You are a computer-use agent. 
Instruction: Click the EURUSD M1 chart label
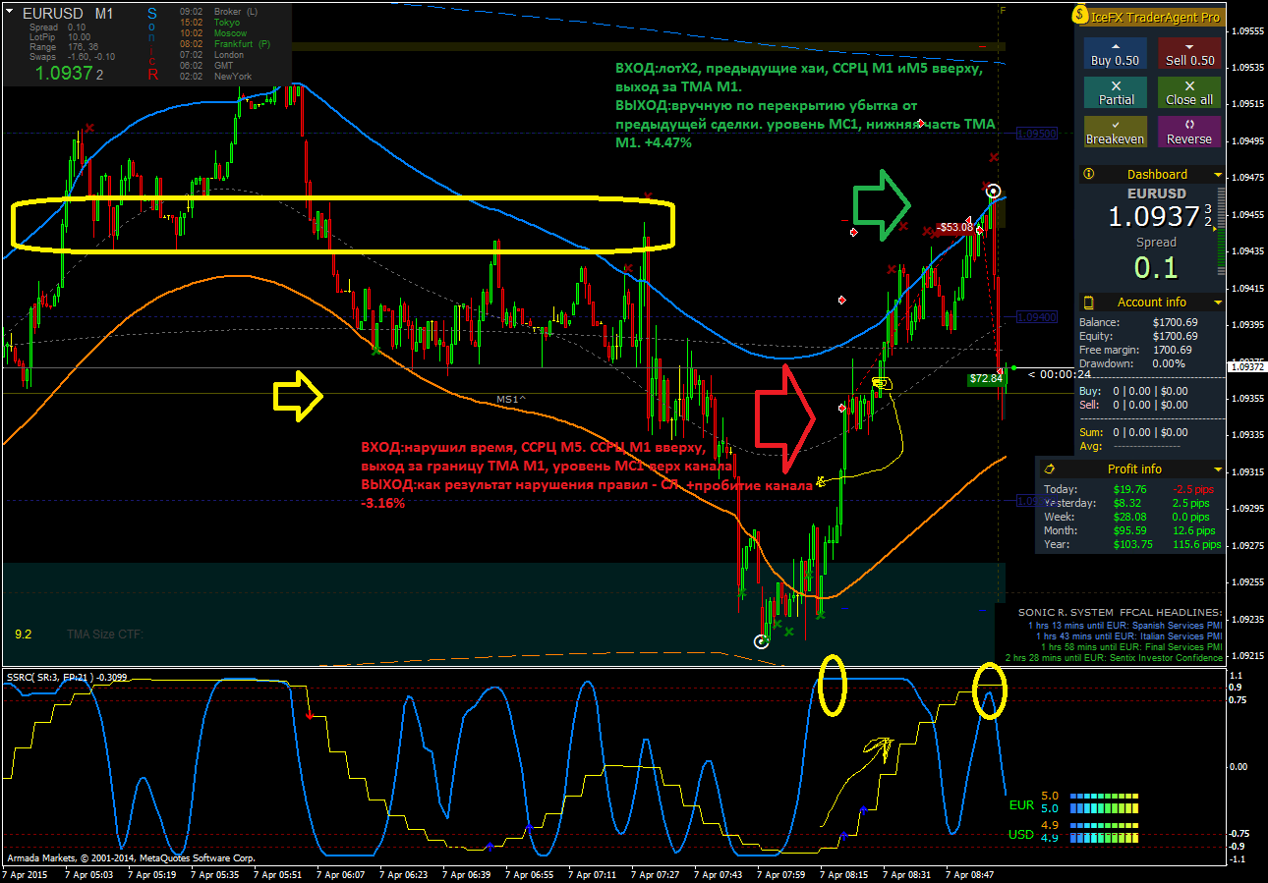pos(68,15)
